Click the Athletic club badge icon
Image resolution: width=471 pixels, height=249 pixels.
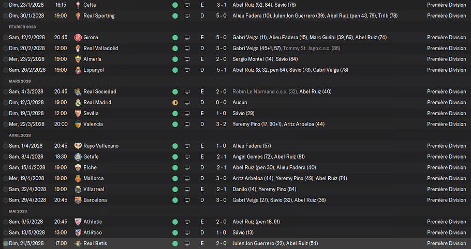click(78, 222)
